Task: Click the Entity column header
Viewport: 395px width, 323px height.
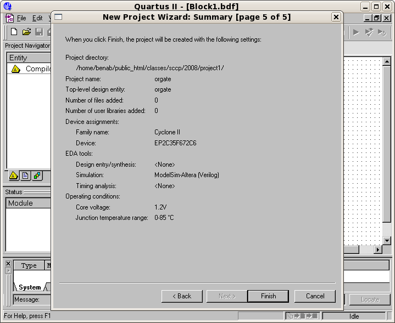Action: click(x=27, y=58)
